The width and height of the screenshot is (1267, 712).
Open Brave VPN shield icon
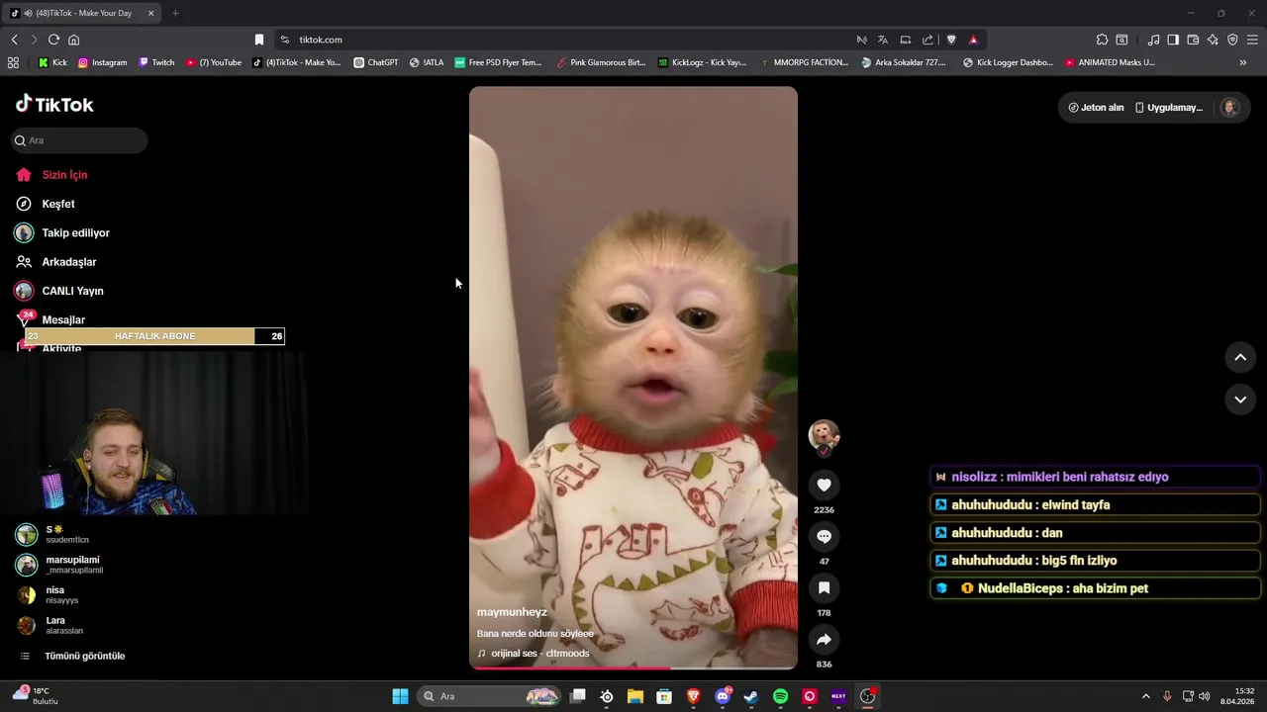point(1232,40)
